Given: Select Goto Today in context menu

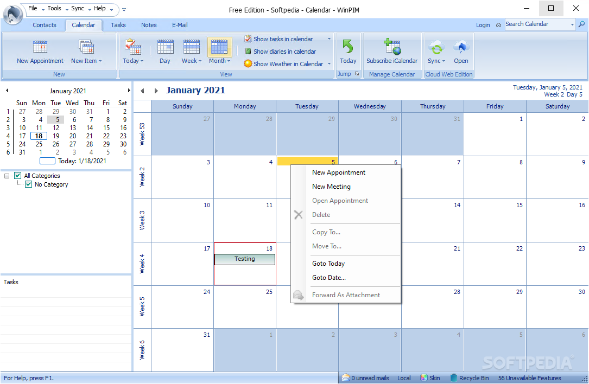Looking at the screenshot, I should pyautogui.click(x=346, y=264).
